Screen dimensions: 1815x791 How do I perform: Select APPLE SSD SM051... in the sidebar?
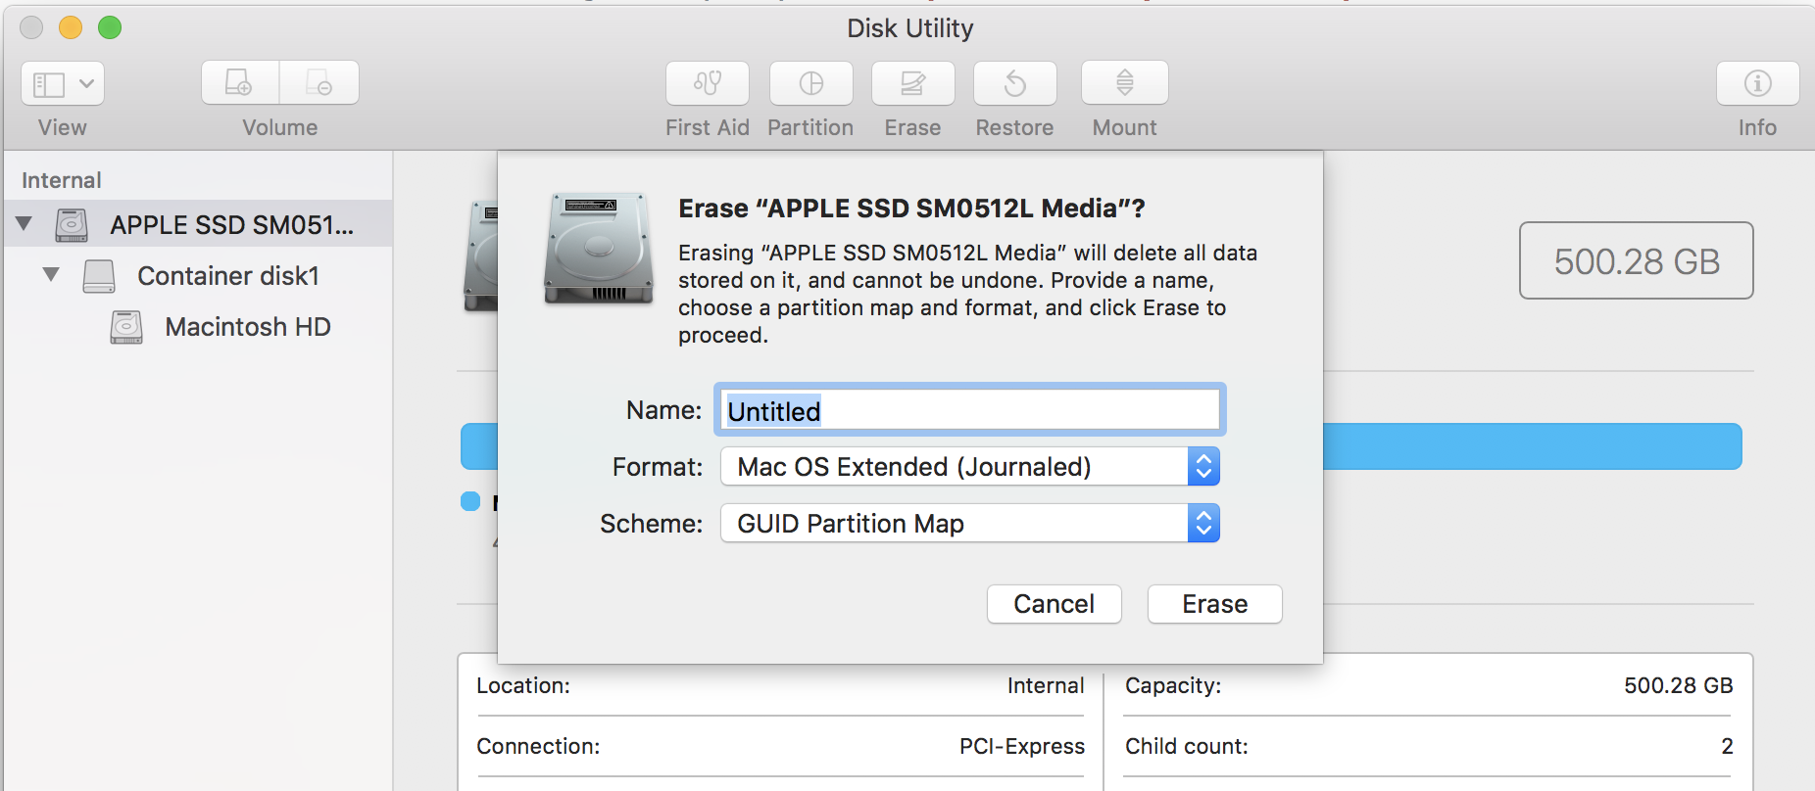[198, 224]
